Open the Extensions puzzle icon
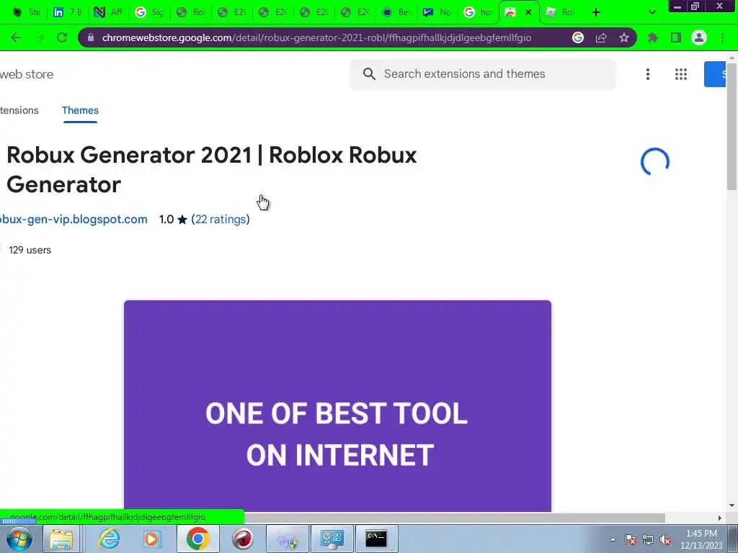This screenshot has height=553, width=738. [653, 37]
